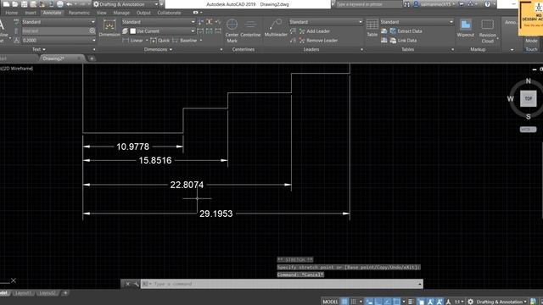Click the Find text search icon
This screenshot has width=543, height=305.
tap(92, 30)
